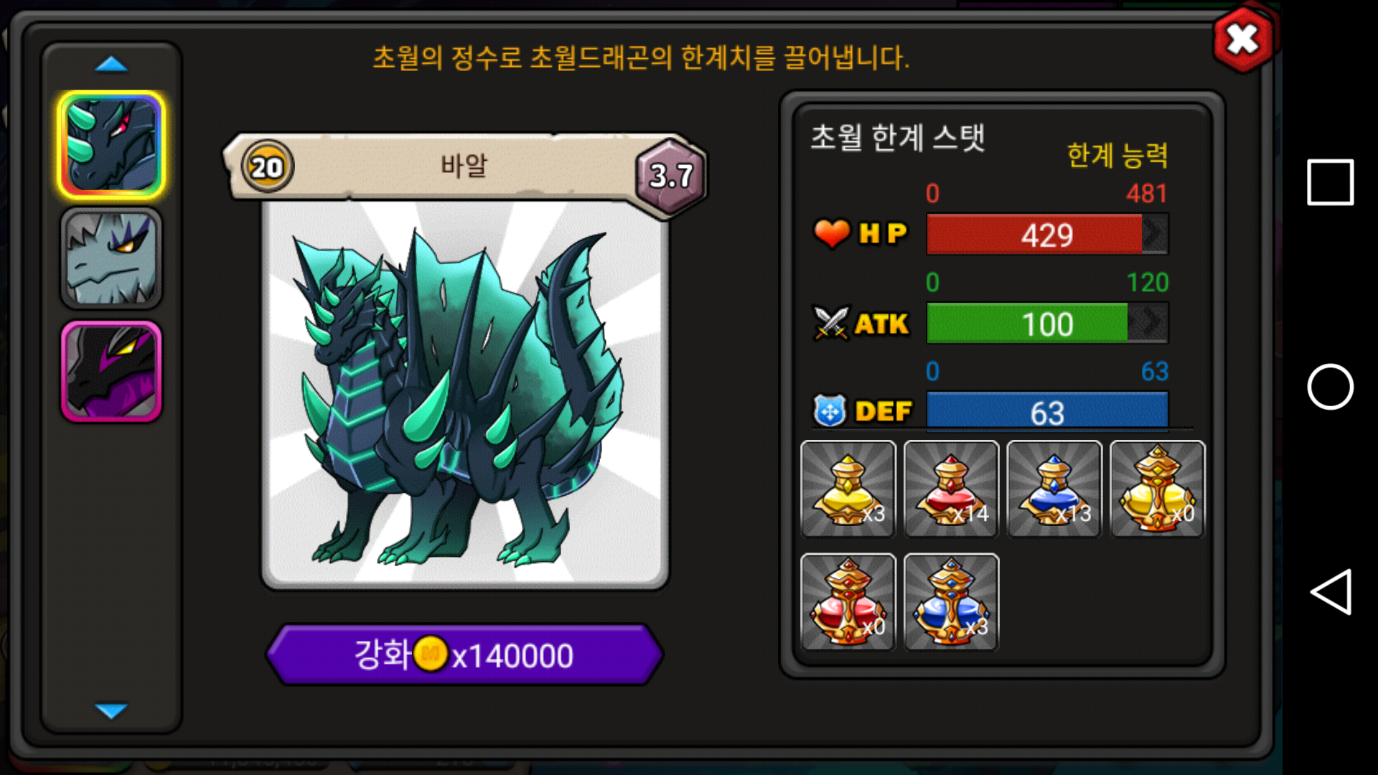Viewport: 1378px width, 775px height.
Task: Select the large yellow potion x0
Action: tap(1157, 489)
